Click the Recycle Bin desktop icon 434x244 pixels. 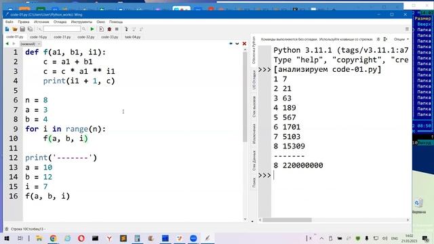[x=419, y=206]
